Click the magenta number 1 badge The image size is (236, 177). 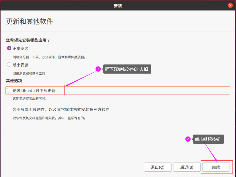tap(98, 69)
